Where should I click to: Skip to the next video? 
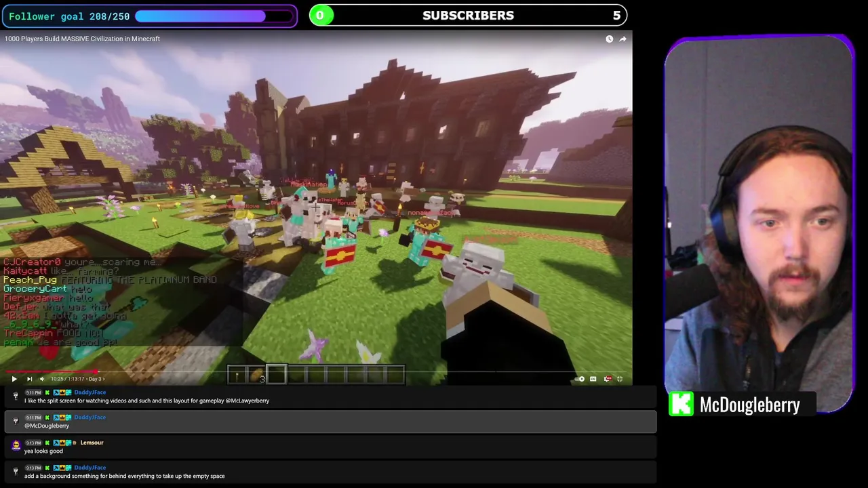[29, 379]
